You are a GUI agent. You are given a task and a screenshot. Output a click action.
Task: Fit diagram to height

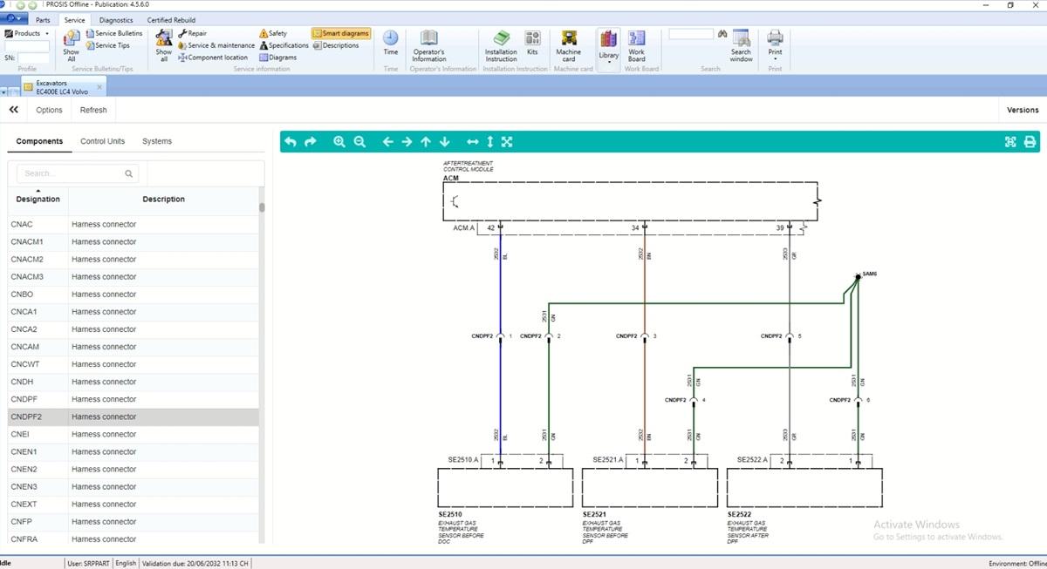point(490,141)
